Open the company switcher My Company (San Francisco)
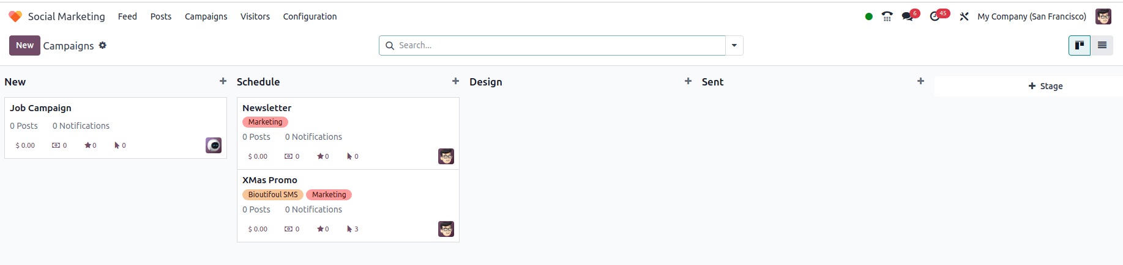Viewport: 1123px width, 265px height. click(1032, 16)
